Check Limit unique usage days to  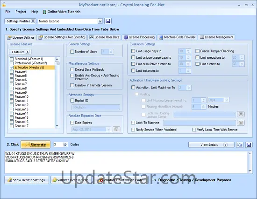click(133, 58)
